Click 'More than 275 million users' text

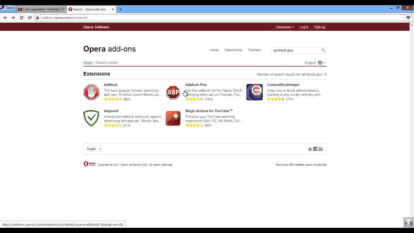301,165
